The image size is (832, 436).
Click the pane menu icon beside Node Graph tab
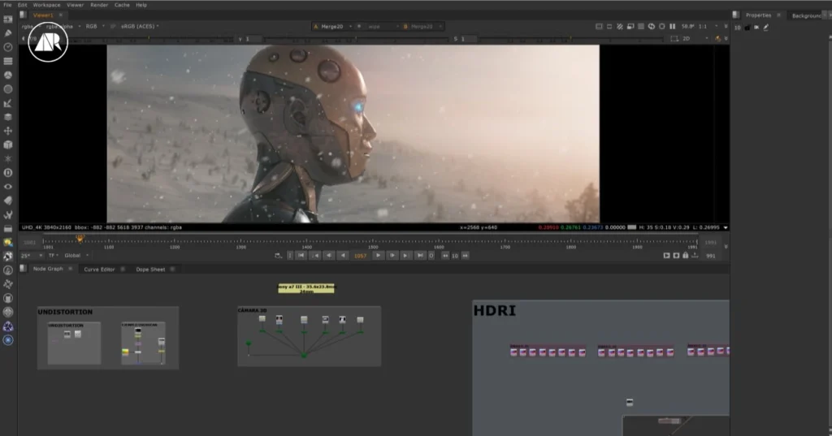[23, 269]
